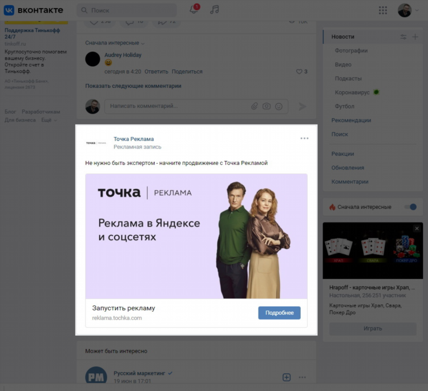Open Русский маркетинг community name
This screenshot has height=391, width=428.
coord(139,373)
